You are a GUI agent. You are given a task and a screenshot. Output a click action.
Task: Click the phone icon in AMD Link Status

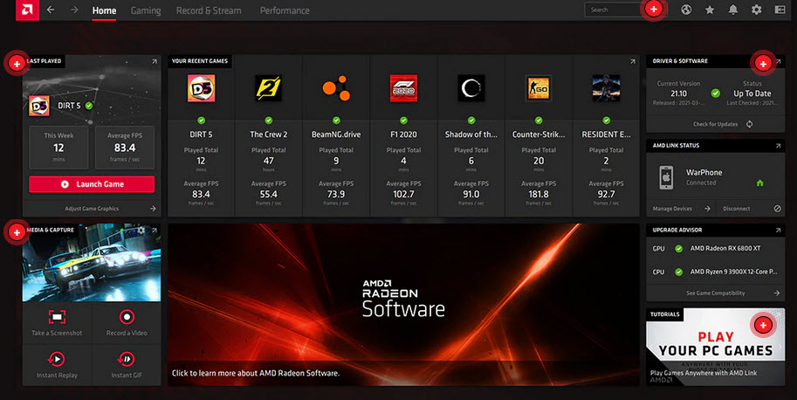tap(666, 178)
